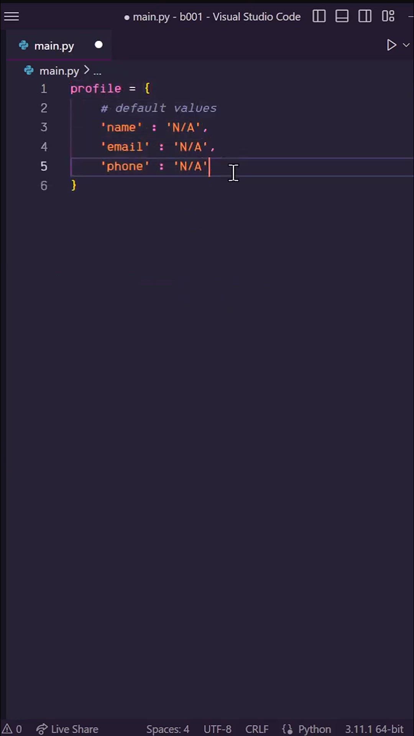Place cursor after closing brace on line 6
The image size is (414, 736).
pos(77,186)
